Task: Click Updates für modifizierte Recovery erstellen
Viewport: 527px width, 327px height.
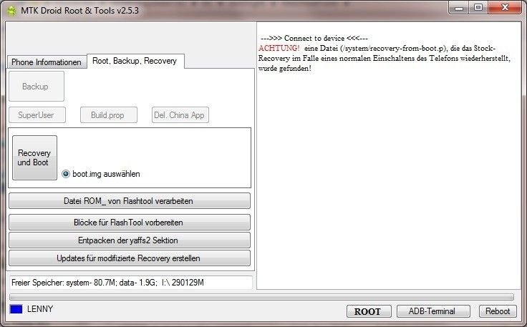Action: tap(130, 258)
